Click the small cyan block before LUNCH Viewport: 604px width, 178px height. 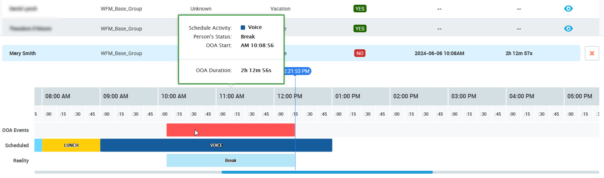[x=38, y=145]
